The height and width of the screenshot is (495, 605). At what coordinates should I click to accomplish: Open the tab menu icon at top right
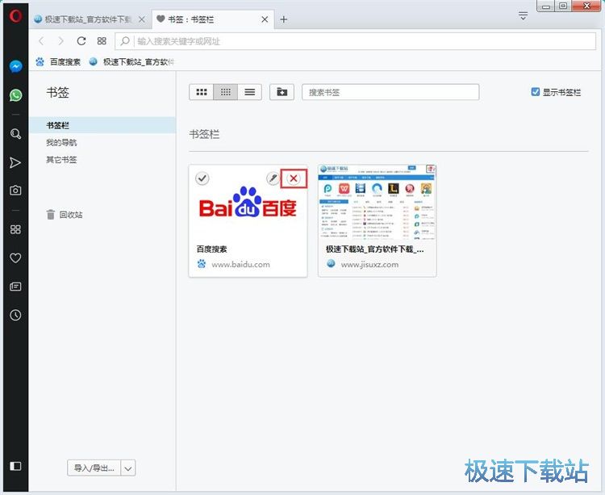pyautogui.click(x=524, y=16)
